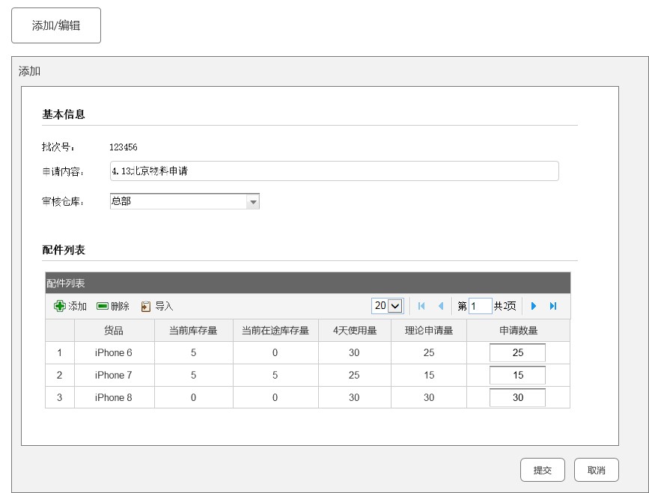Click iPhone 7 在途库存量 value 5
This screenshot has width=649, height=493.
275,375
